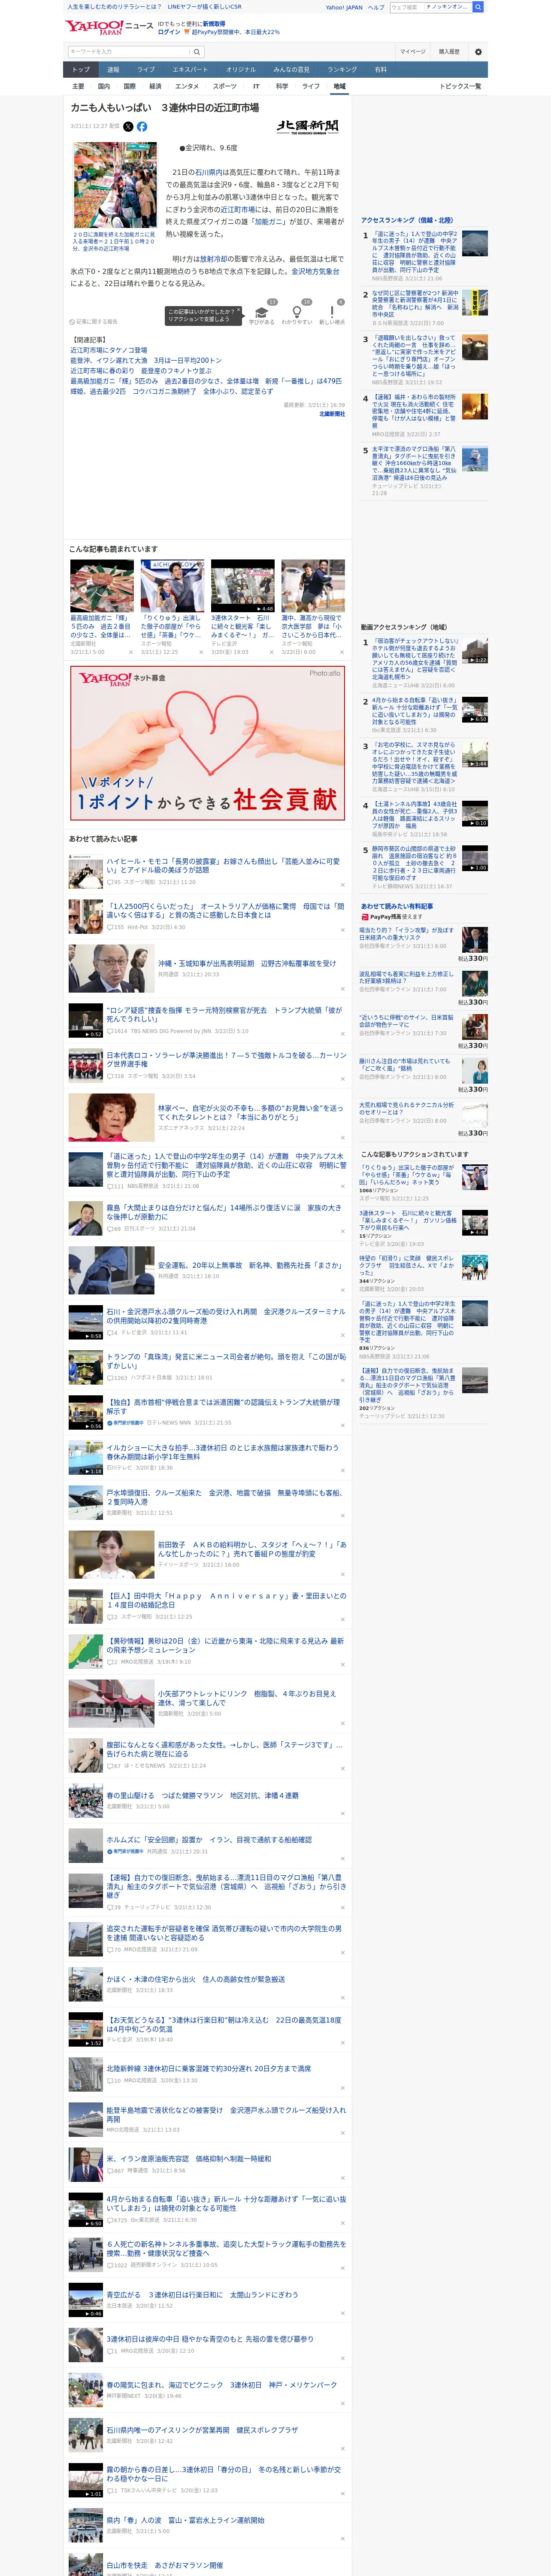This screenshot has height=2576, width=551.
Task: Click the blue web search button at top right
Action: pos(478,7)
